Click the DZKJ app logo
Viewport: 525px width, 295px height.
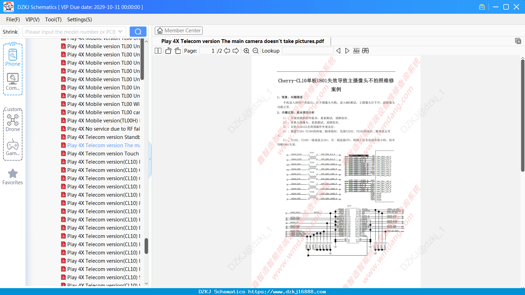click(8, 7)
